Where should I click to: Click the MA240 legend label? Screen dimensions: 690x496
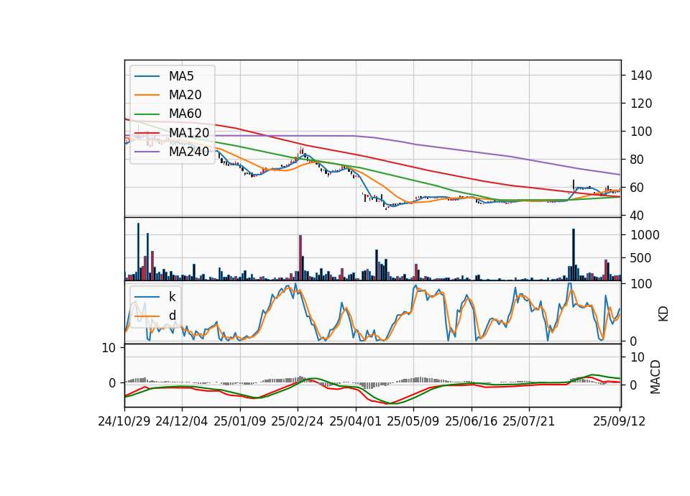(189, 152)
